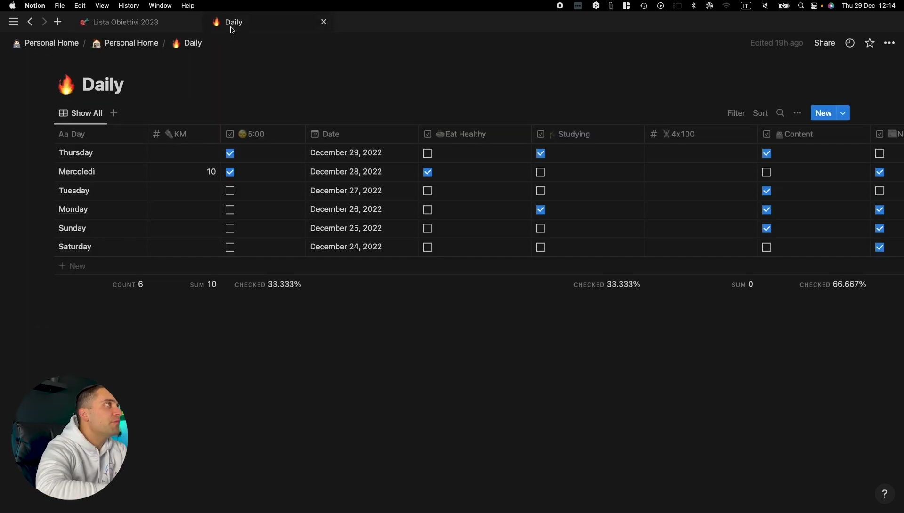Click the Share button
The image size is (904, 513).
824,43
